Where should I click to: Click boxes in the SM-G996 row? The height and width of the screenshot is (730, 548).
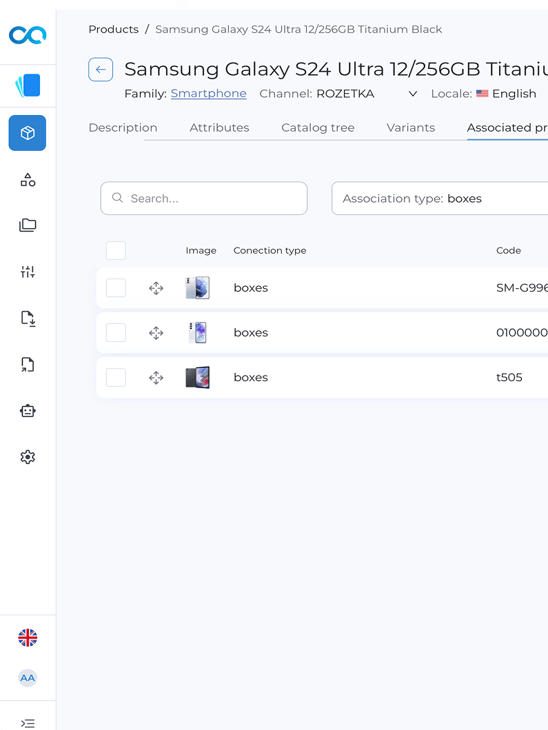pyautogui.click(x=251, y=287)
